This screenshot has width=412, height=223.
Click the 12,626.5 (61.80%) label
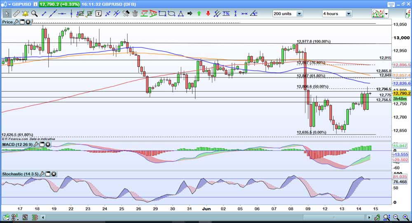[x=17, y=135]
